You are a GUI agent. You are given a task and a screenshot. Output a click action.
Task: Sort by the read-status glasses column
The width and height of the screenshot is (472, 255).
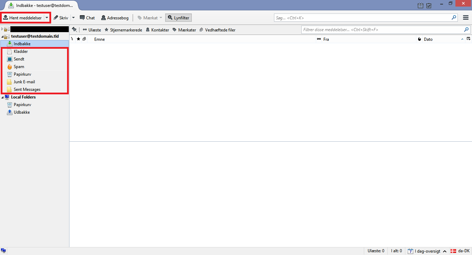click(x=319, y=39)
